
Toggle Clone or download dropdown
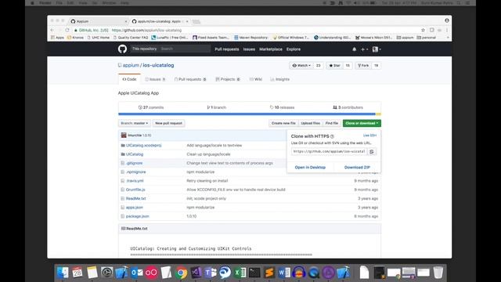point(362,123)
